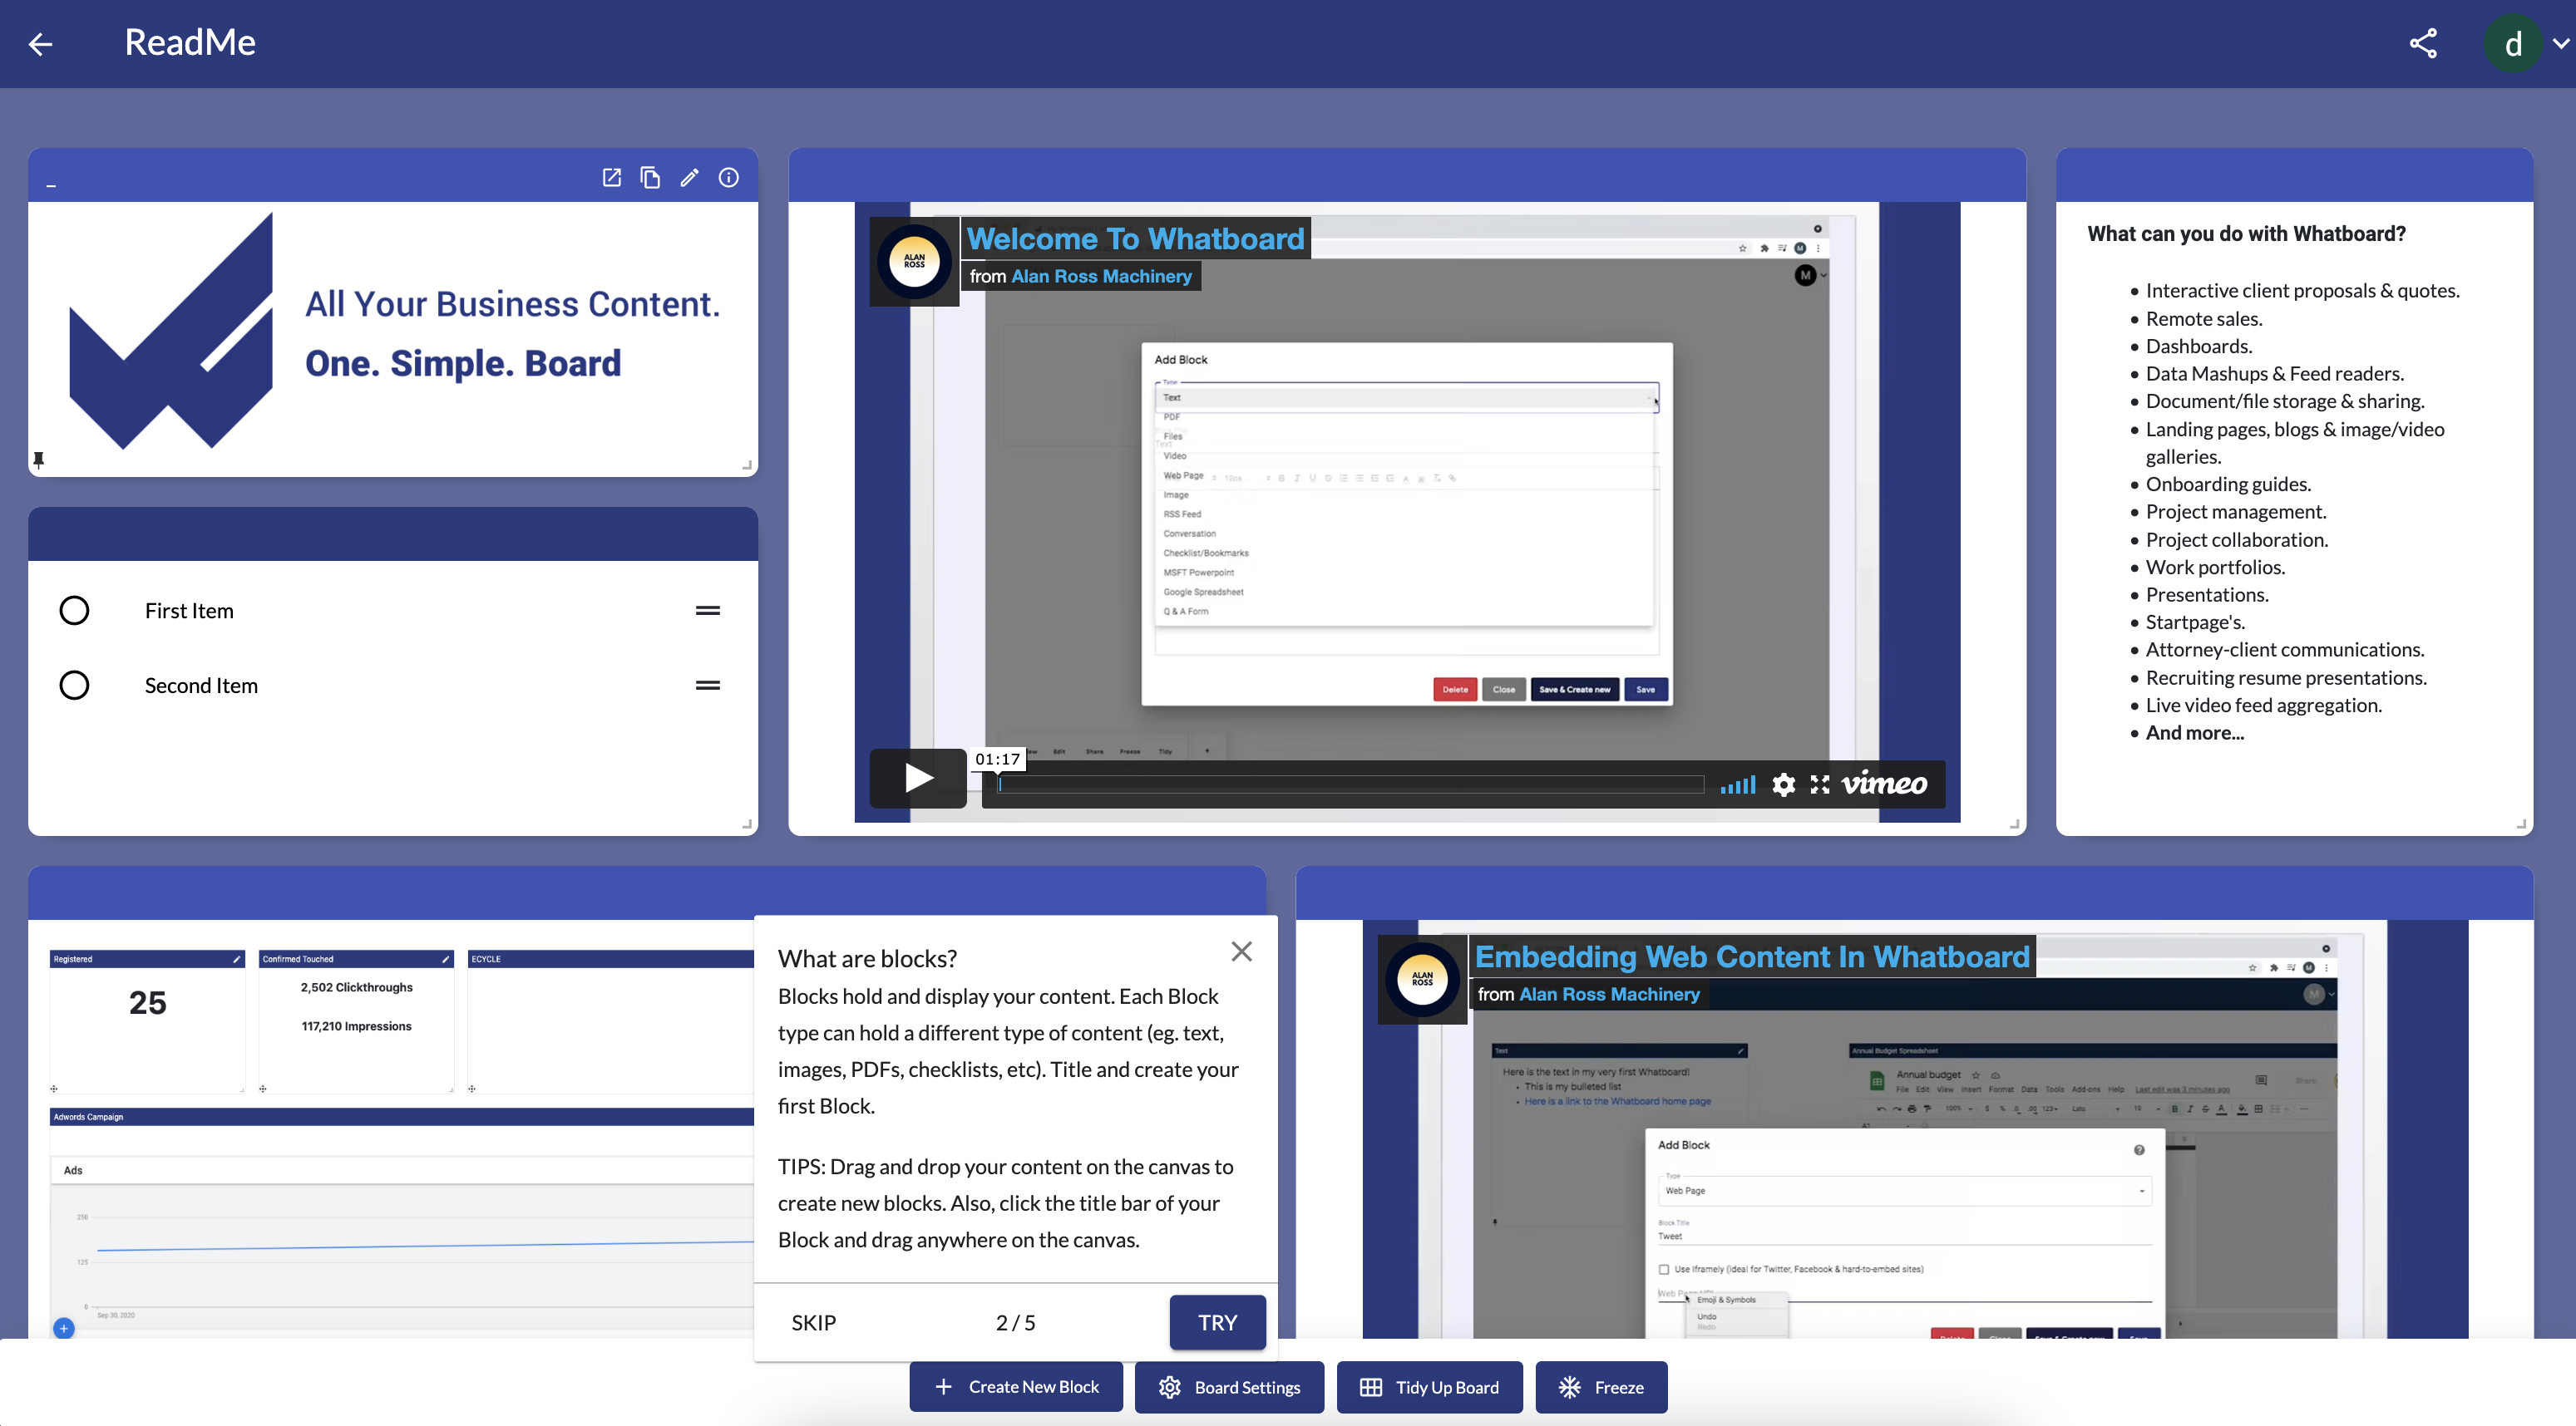The width and height of the screenshot is (2576, 1426).
Task: Click the blue plus circle on the dashboard block
Action: pos(64,1328)
